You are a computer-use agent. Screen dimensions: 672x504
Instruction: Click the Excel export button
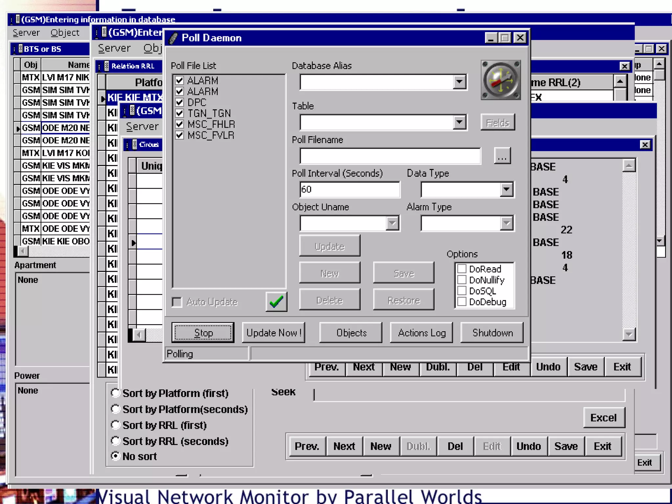coord(604,418)
